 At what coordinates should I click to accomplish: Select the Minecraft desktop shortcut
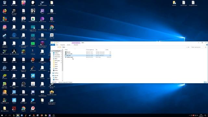pyautogui.click(x=23, y=52)
